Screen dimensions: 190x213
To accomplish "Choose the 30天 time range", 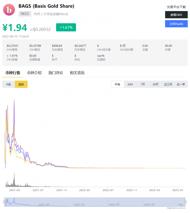I will (x=156, y=84).
